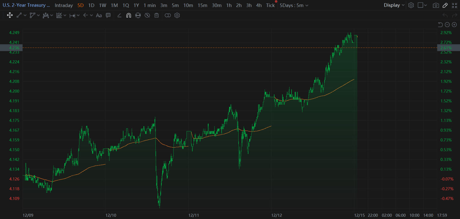Screen dimensions: 460x219
Task: Select the polygon shape drawing tool
Action: point(32,15)
